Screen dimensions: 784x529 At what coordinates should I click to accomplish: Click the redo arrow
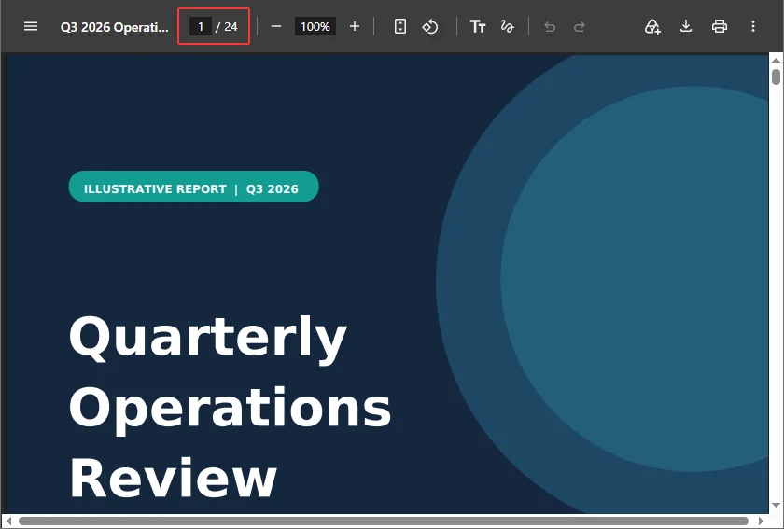(579, 26)
